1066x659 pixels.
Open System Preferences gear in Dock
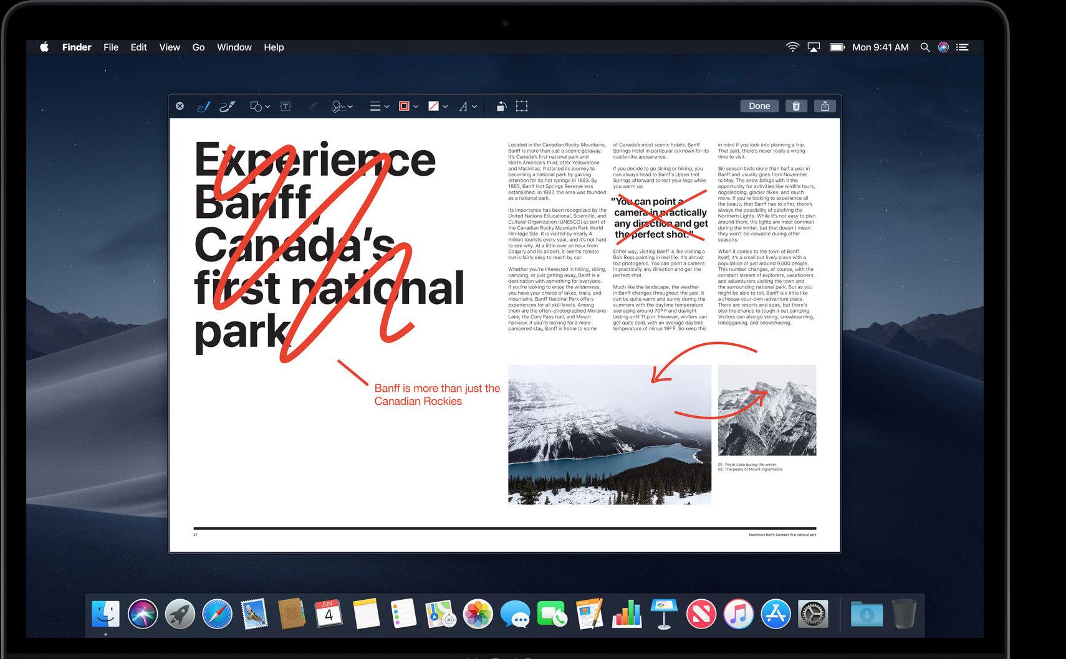[x=813, y=614]
